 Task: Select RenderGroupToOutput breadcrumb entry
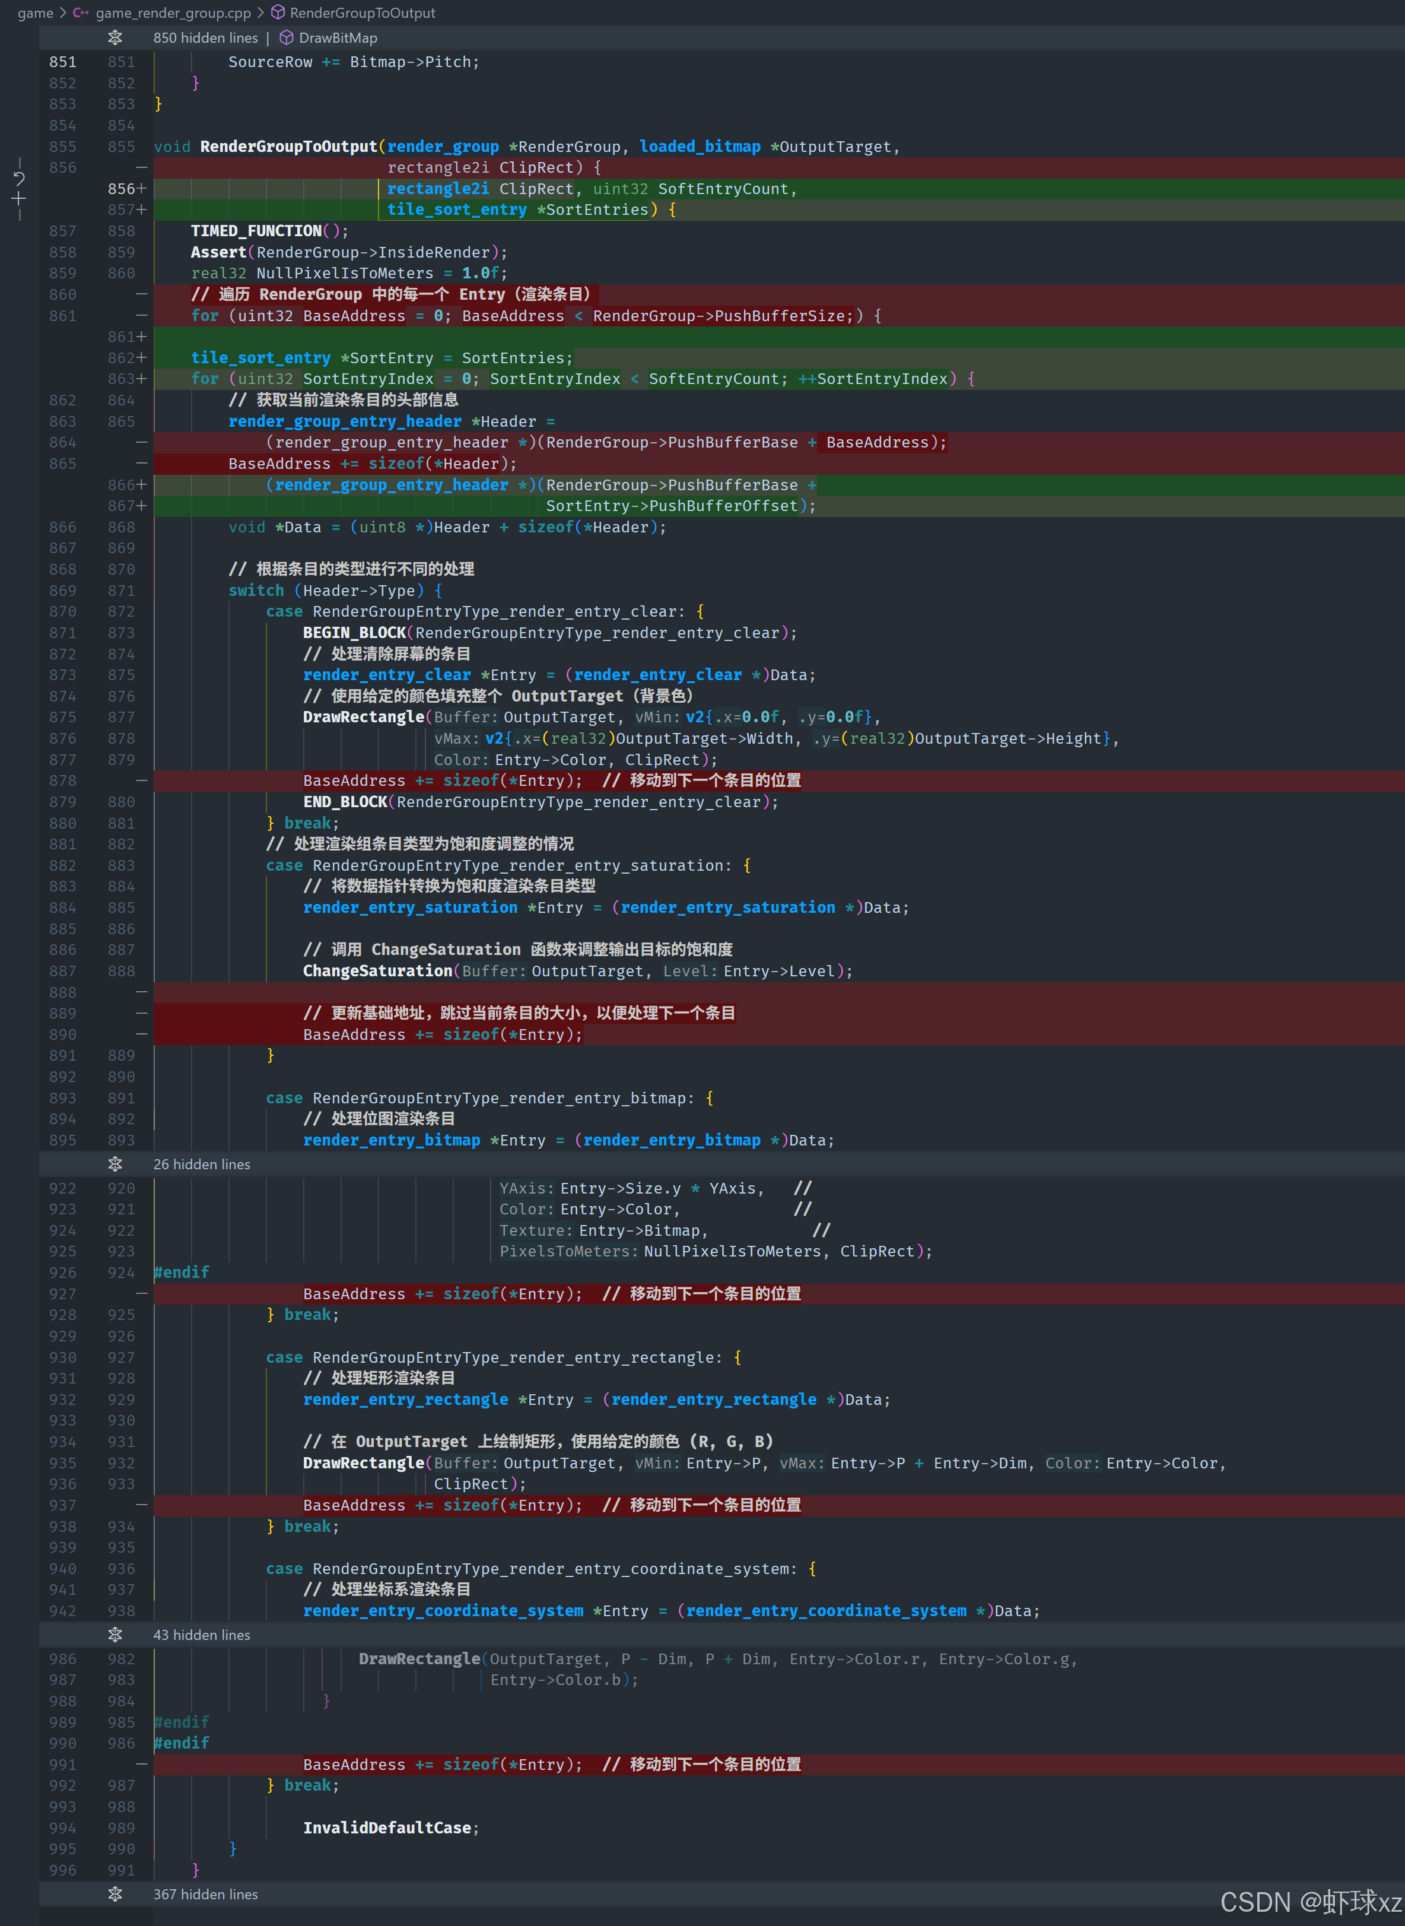(x=363, y=12)
